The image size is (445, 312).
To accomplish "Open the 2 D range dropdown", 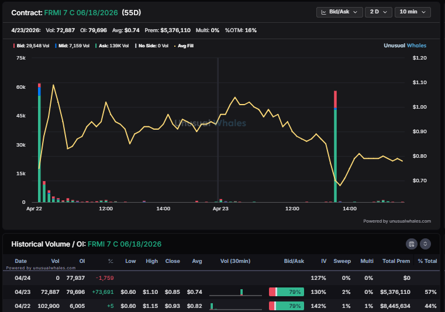I will (378, 12).
